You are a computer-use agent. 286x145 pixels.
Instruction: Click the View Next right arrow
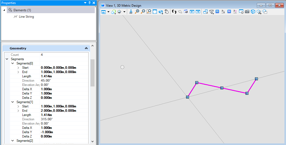tap(198, 12)
